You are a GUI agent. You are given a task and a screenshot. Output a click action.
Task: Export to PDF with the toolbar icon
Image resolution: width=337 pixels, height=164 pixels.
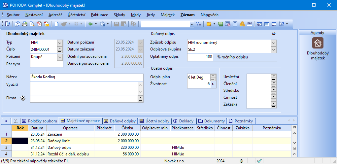39,24
